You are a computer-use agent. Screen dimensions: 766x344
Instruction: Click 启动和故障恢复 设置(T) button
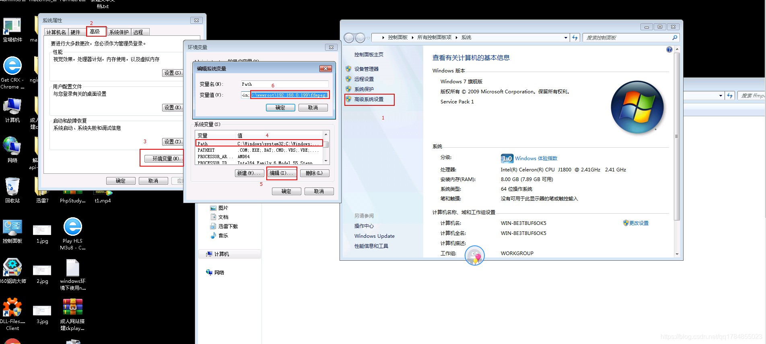tap(172, 142)
